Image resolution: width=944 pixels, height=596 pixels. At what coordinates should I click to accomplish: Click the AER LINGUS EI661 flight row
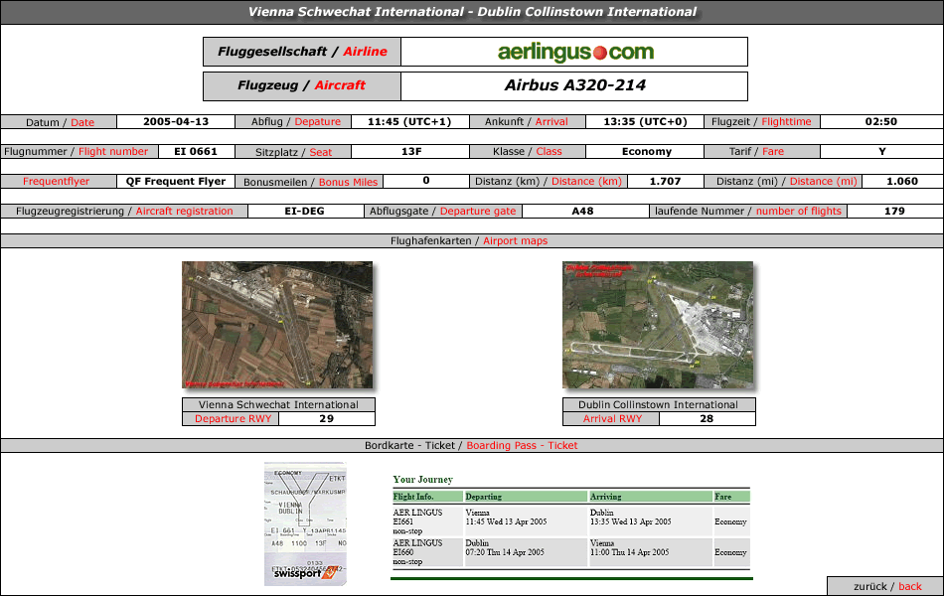click(x=570, y=521)
